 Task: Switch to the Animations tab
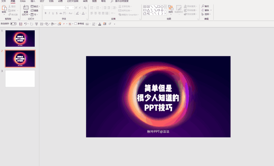(60, 1)
